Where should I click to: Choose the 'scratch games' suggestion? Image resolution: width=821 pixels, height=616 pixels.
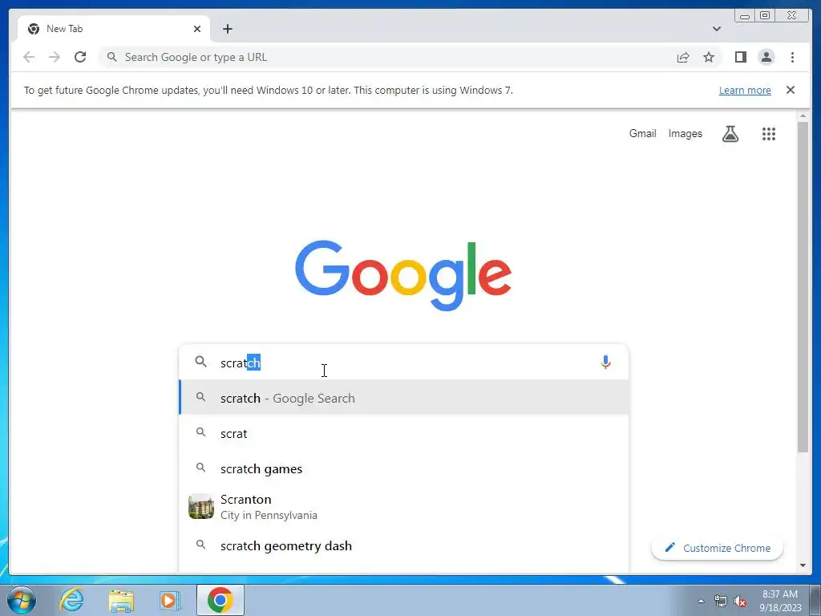pyautogui.click(x=404, y=468)
